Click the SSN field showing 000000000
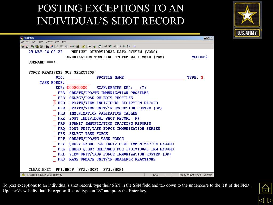This screenshot has width=273, height=205. [x=77, y=88]
